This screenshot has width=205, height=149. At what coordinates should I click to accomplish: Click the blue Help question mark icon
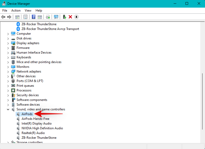34,17
